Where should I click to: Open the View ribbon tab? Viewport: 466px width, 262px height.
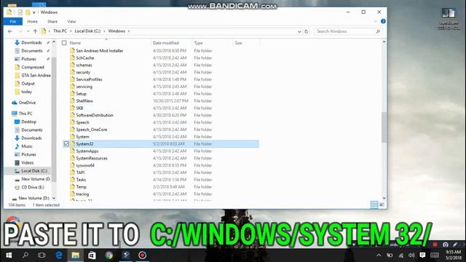tap(71, 21)
